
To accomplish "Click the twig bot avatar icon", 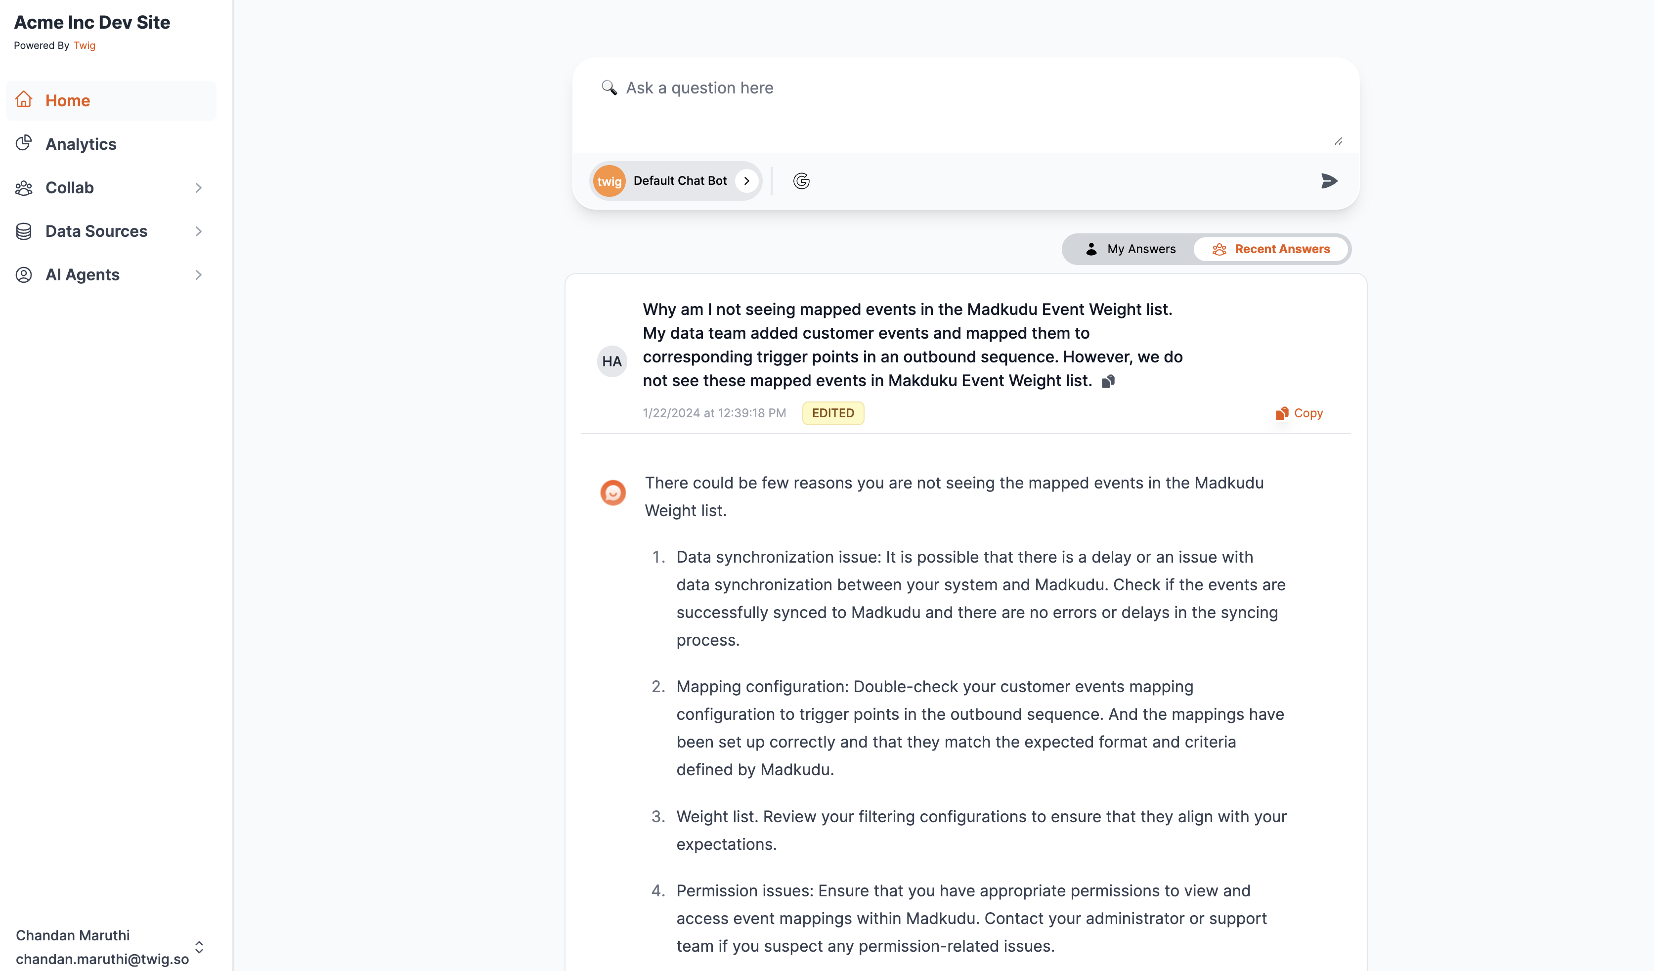I will pyautogui.click(x=609, y=181).
